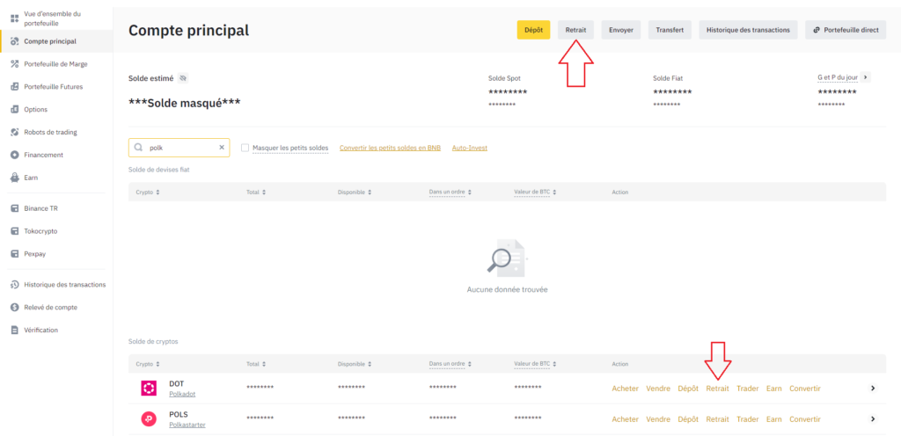Click Trader in the POLS row
This screenshot has width=901, height=436.
click(x=748, y=419)
